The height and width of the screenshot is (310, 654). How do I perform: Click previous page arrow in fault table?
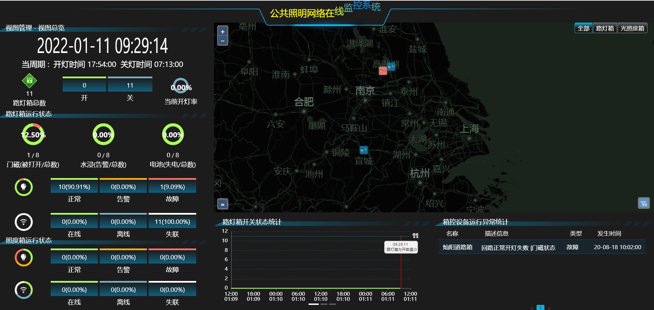pyautogui.click(x=532, y=308)
